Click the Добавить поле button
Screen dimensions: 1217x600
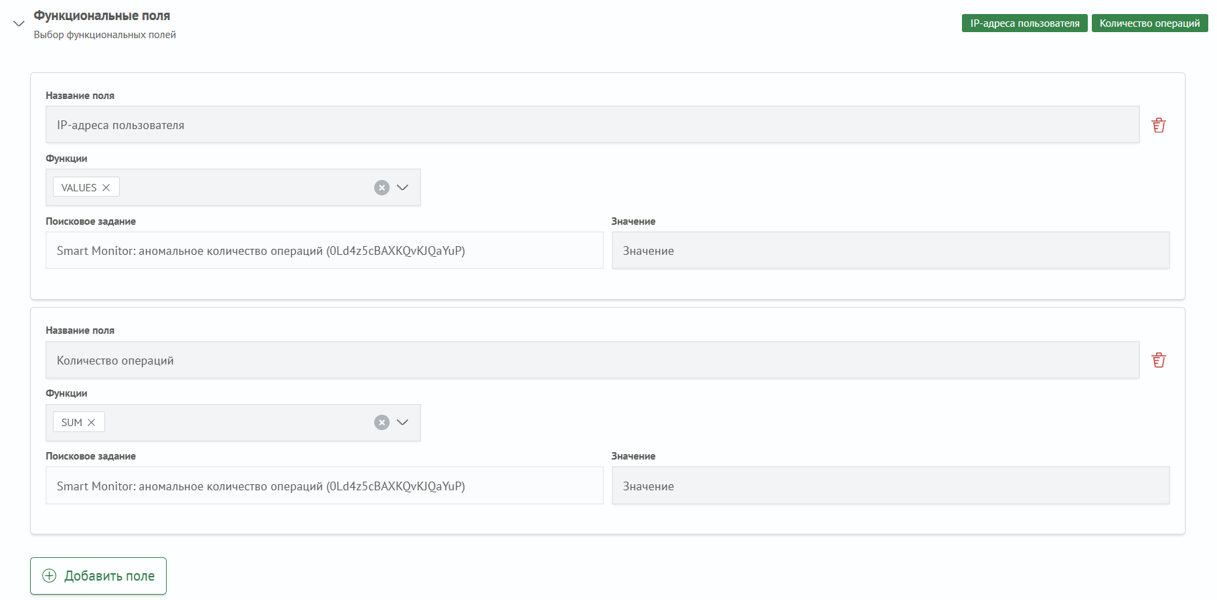[98, 576]
